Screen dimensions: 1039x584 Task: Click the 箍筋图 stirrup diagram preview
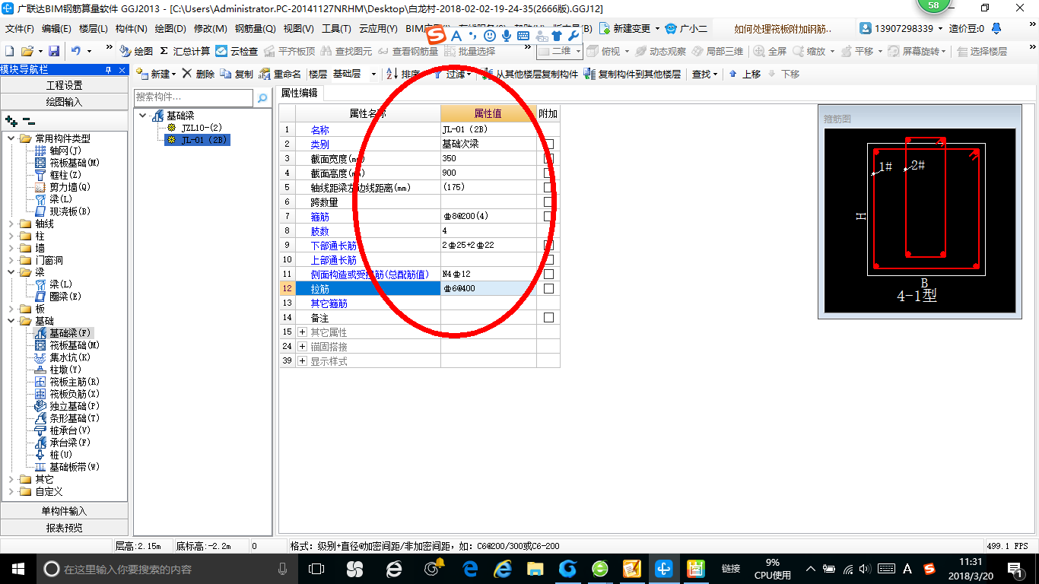[x=920, y=220]
